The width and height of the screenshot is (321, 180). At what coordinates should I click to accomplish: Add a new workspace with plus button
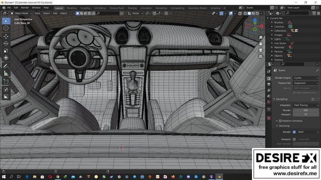[x=225, y=8]
